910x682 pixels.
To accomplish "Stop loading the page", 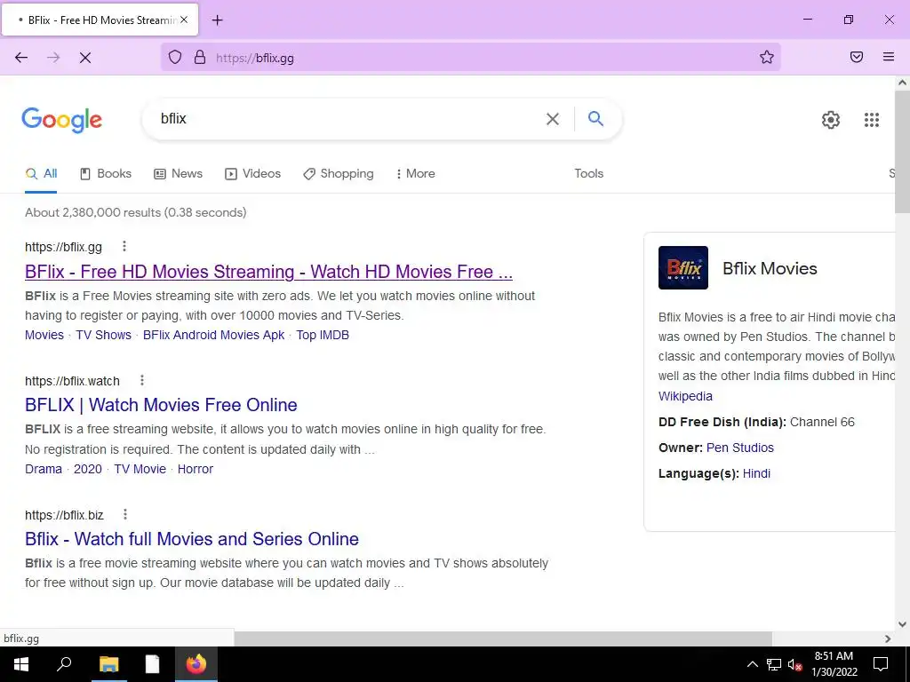I will click(x=85, y=58).
